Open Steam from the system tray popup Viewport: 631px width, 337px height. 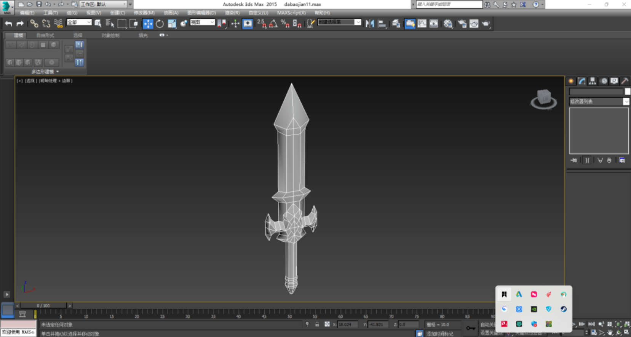(563, 309)
